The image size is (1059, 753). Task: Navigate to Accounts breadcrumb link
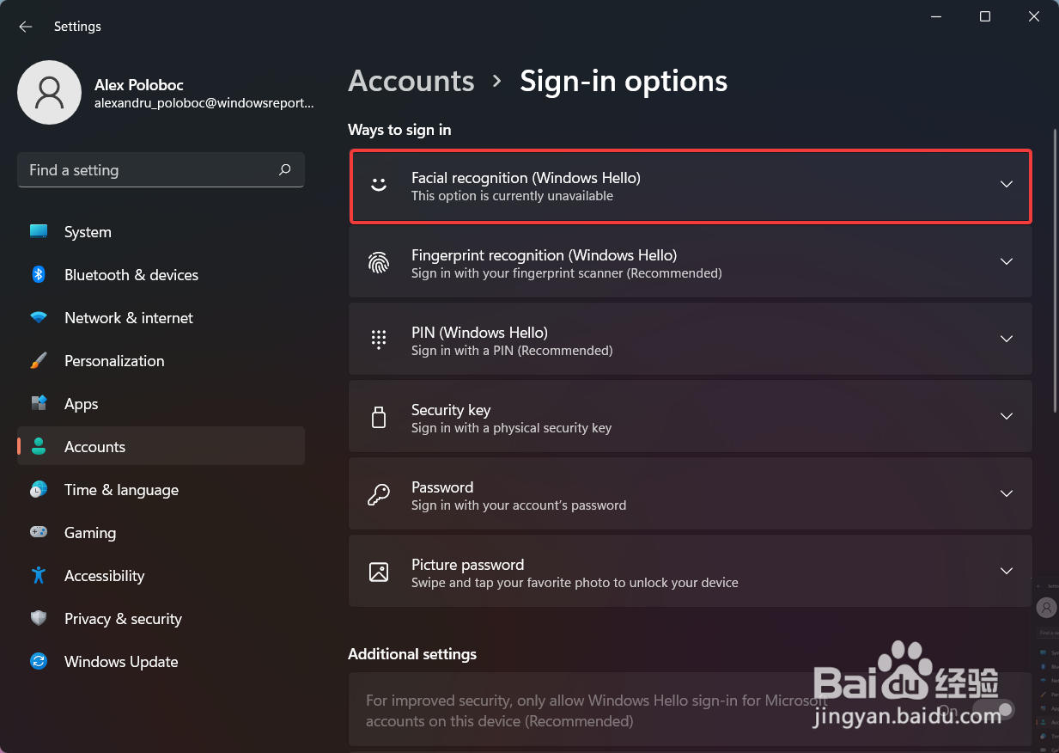411,81
